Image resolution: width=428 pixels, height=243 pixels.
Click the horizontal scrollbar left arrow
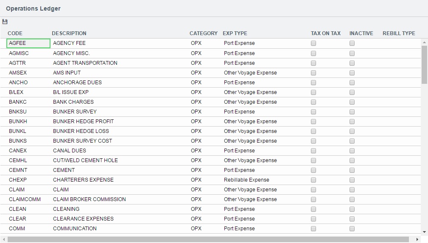4,240
